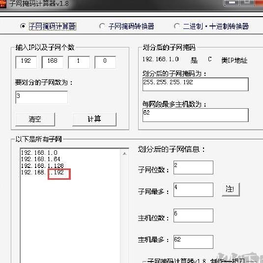Click the first IP octet field 192
This screenshot has width=263, height=263.
(26, 62)
